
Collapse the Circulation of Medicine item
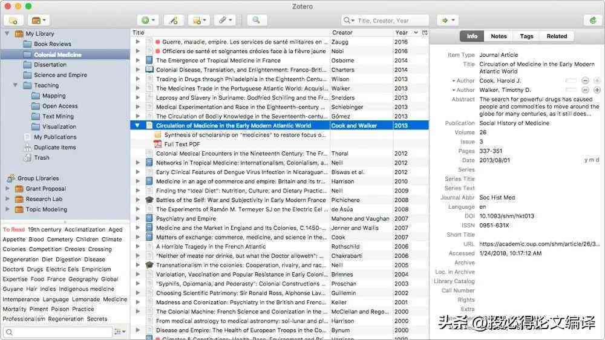pyautogui.click(x=137, y=125)
